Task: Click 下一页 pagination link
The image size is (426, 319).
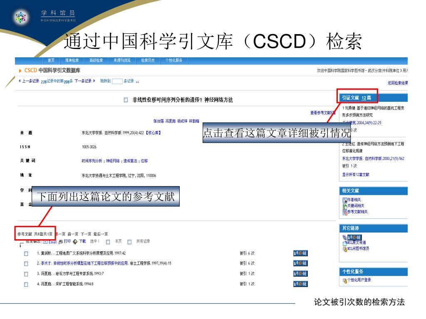Action: [x=86, y=234]
